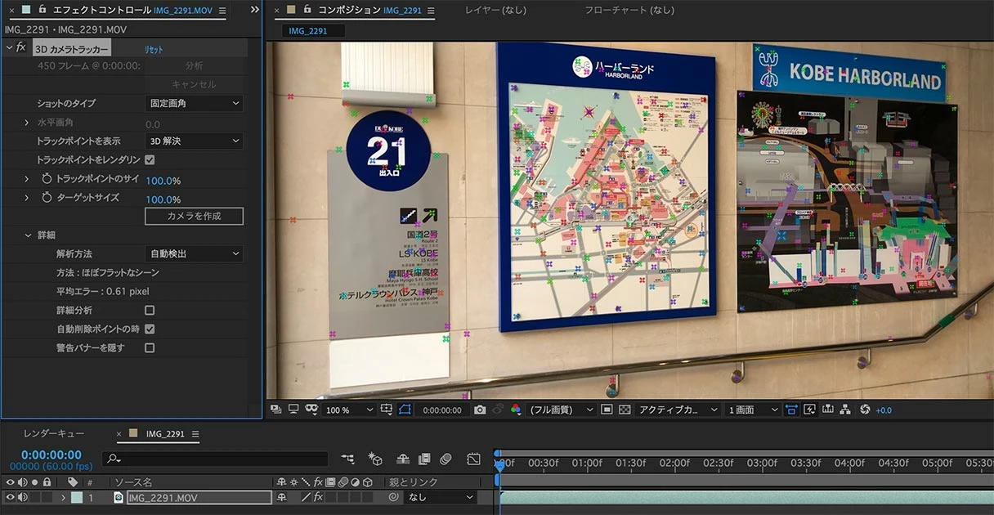Open the composition flowchart icon
994x515 pixels.
(845, 410)
